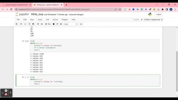Select the While_loop Jupyter Notebook tab

tap(48, 5)
